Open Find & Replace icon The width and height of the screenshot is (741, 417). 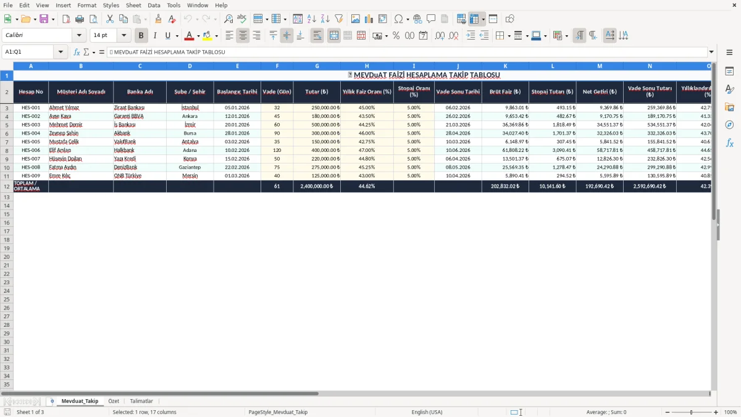tap(228, 19)
